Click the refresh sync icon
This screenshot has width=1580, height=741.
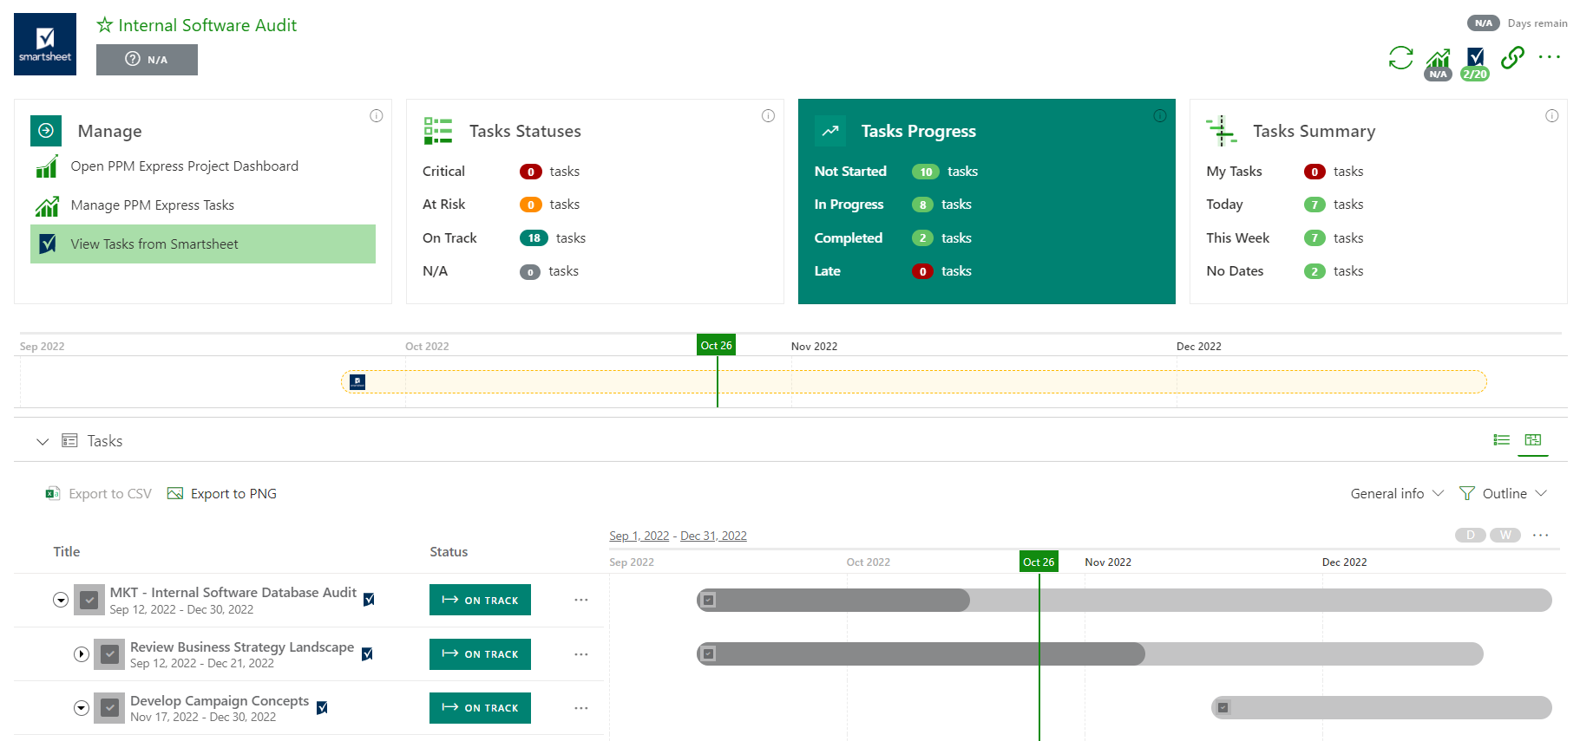pyautogui.click(x=1400, y=58)
